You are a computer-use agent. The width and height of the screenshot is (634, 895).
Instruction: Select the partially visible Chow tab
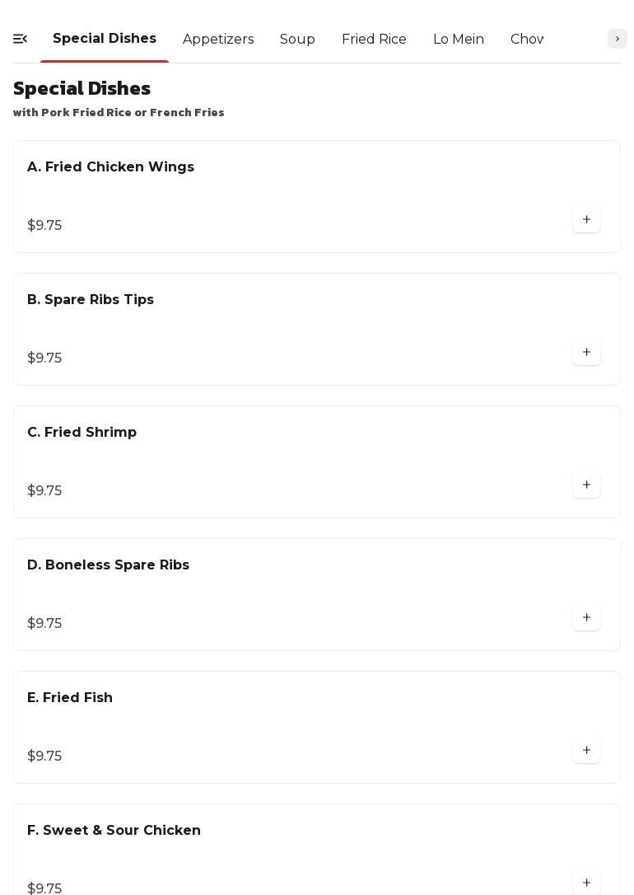[x=527, y=40]
